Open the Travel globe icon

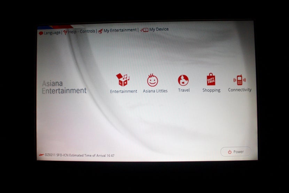pos(183,80)
